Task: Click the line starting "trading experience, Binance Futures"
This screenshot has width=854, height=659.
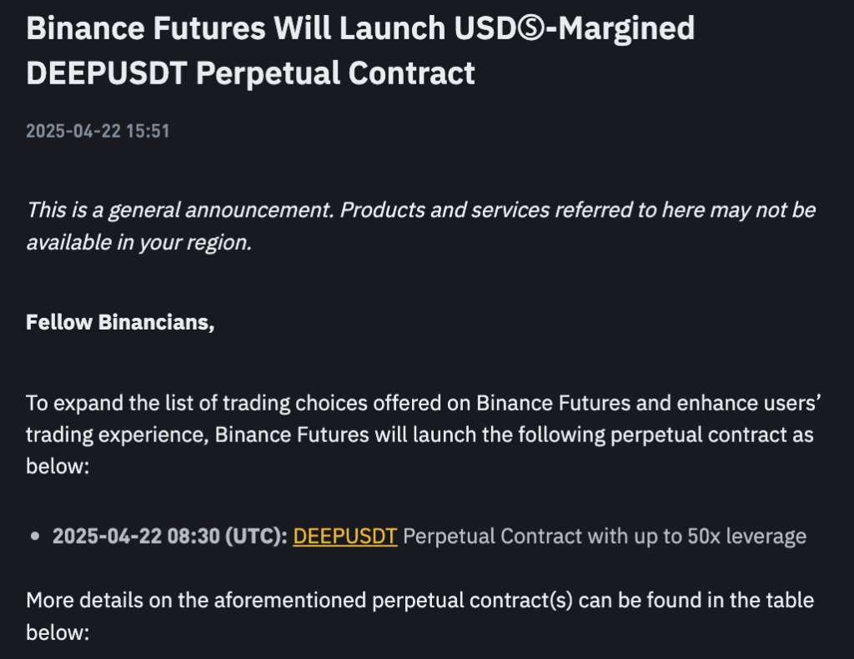Action: (420, 435)
